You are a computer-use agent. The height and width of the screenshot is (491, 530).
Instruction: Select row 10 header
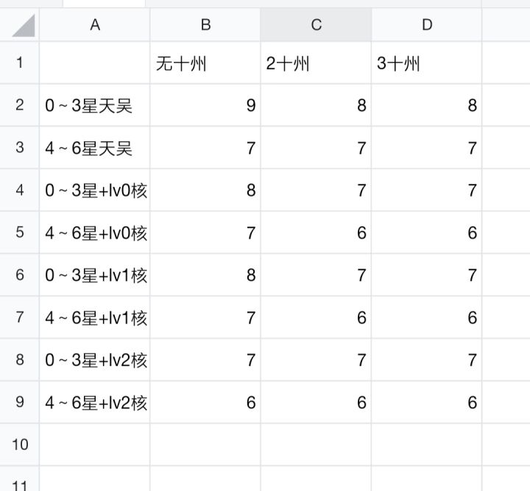[x=20, y=444]
